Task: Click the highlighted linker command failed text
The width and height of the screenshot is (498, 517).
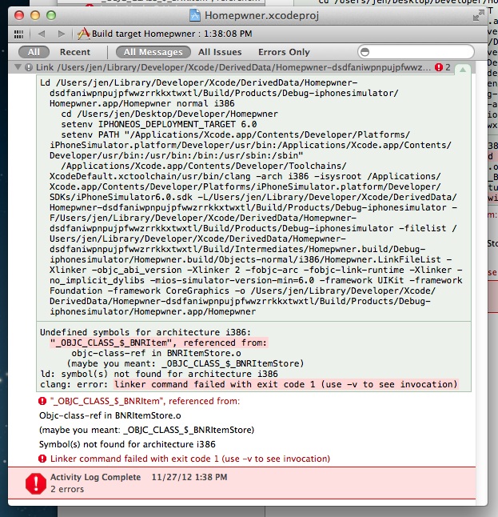Action: (x=286, y=384)
